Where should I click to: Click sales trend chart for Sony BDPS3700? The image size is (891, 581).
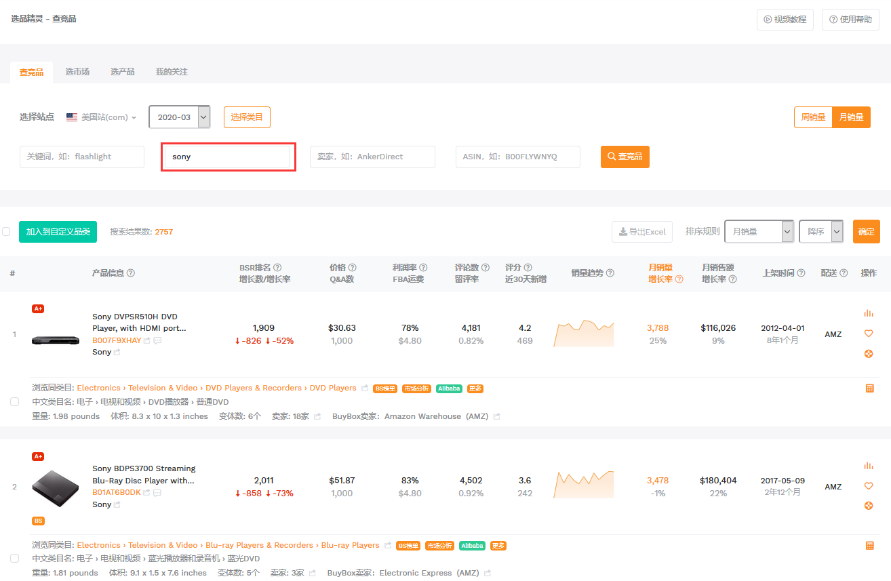(x=584, y=485)
